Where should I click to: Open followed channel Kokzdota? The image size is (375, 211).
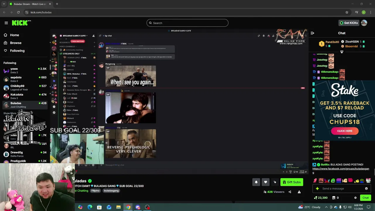tap(25, 96)
